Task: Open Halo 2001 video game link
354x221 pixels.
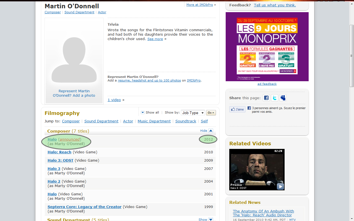Action: pos(52,194)
